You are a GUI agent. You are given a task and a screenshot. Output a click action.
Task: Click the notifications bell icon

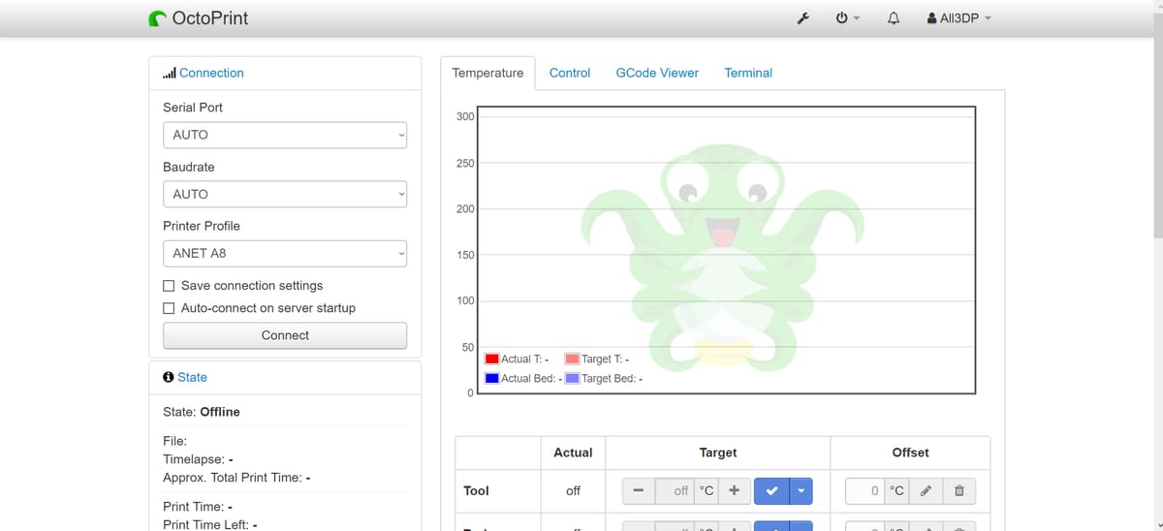point(894,18)
